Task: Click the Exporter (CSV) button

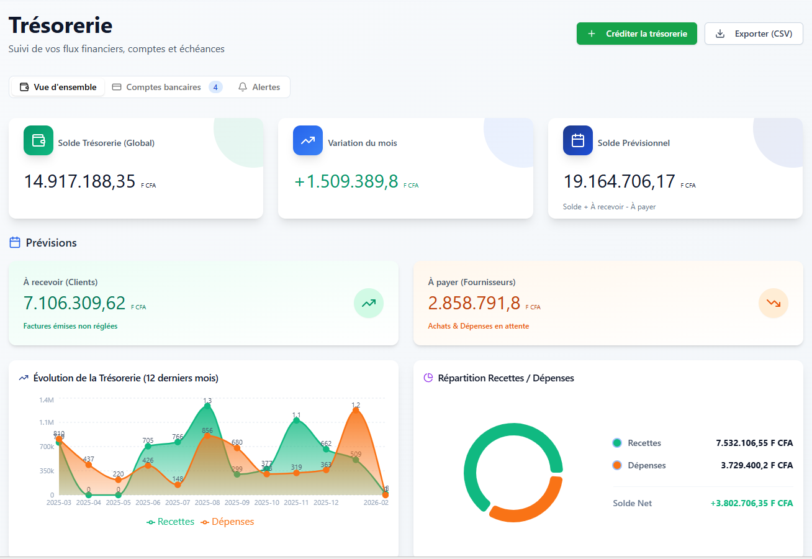Action: (754, 34)
